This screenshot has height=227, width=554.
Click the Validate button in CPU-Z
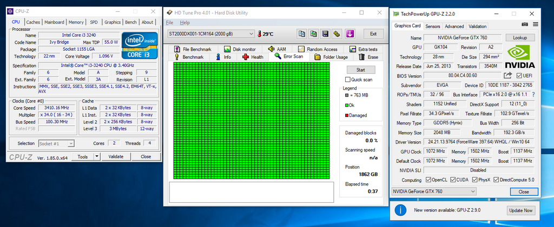click(x=116, y=156)
